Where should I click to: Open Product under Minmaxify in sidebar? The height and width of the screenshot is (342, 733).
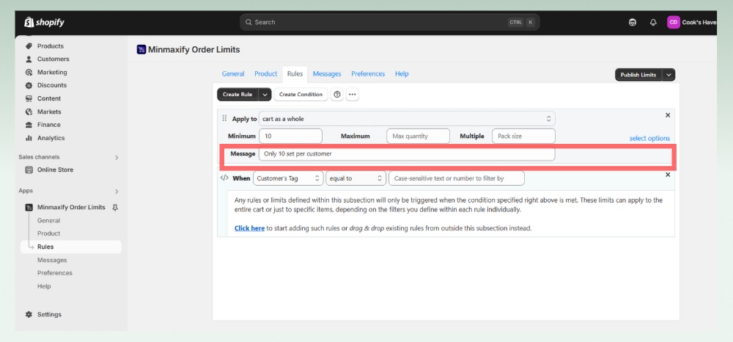[48, 233]
